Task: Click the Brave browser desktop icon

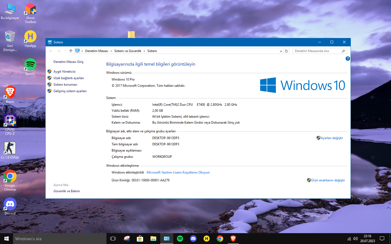Action: 10,94
